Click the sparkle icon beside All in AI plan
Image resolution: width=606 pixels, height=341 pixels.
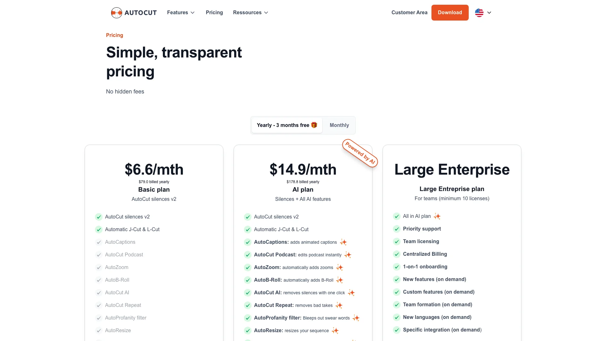click(x=437, y=216)
